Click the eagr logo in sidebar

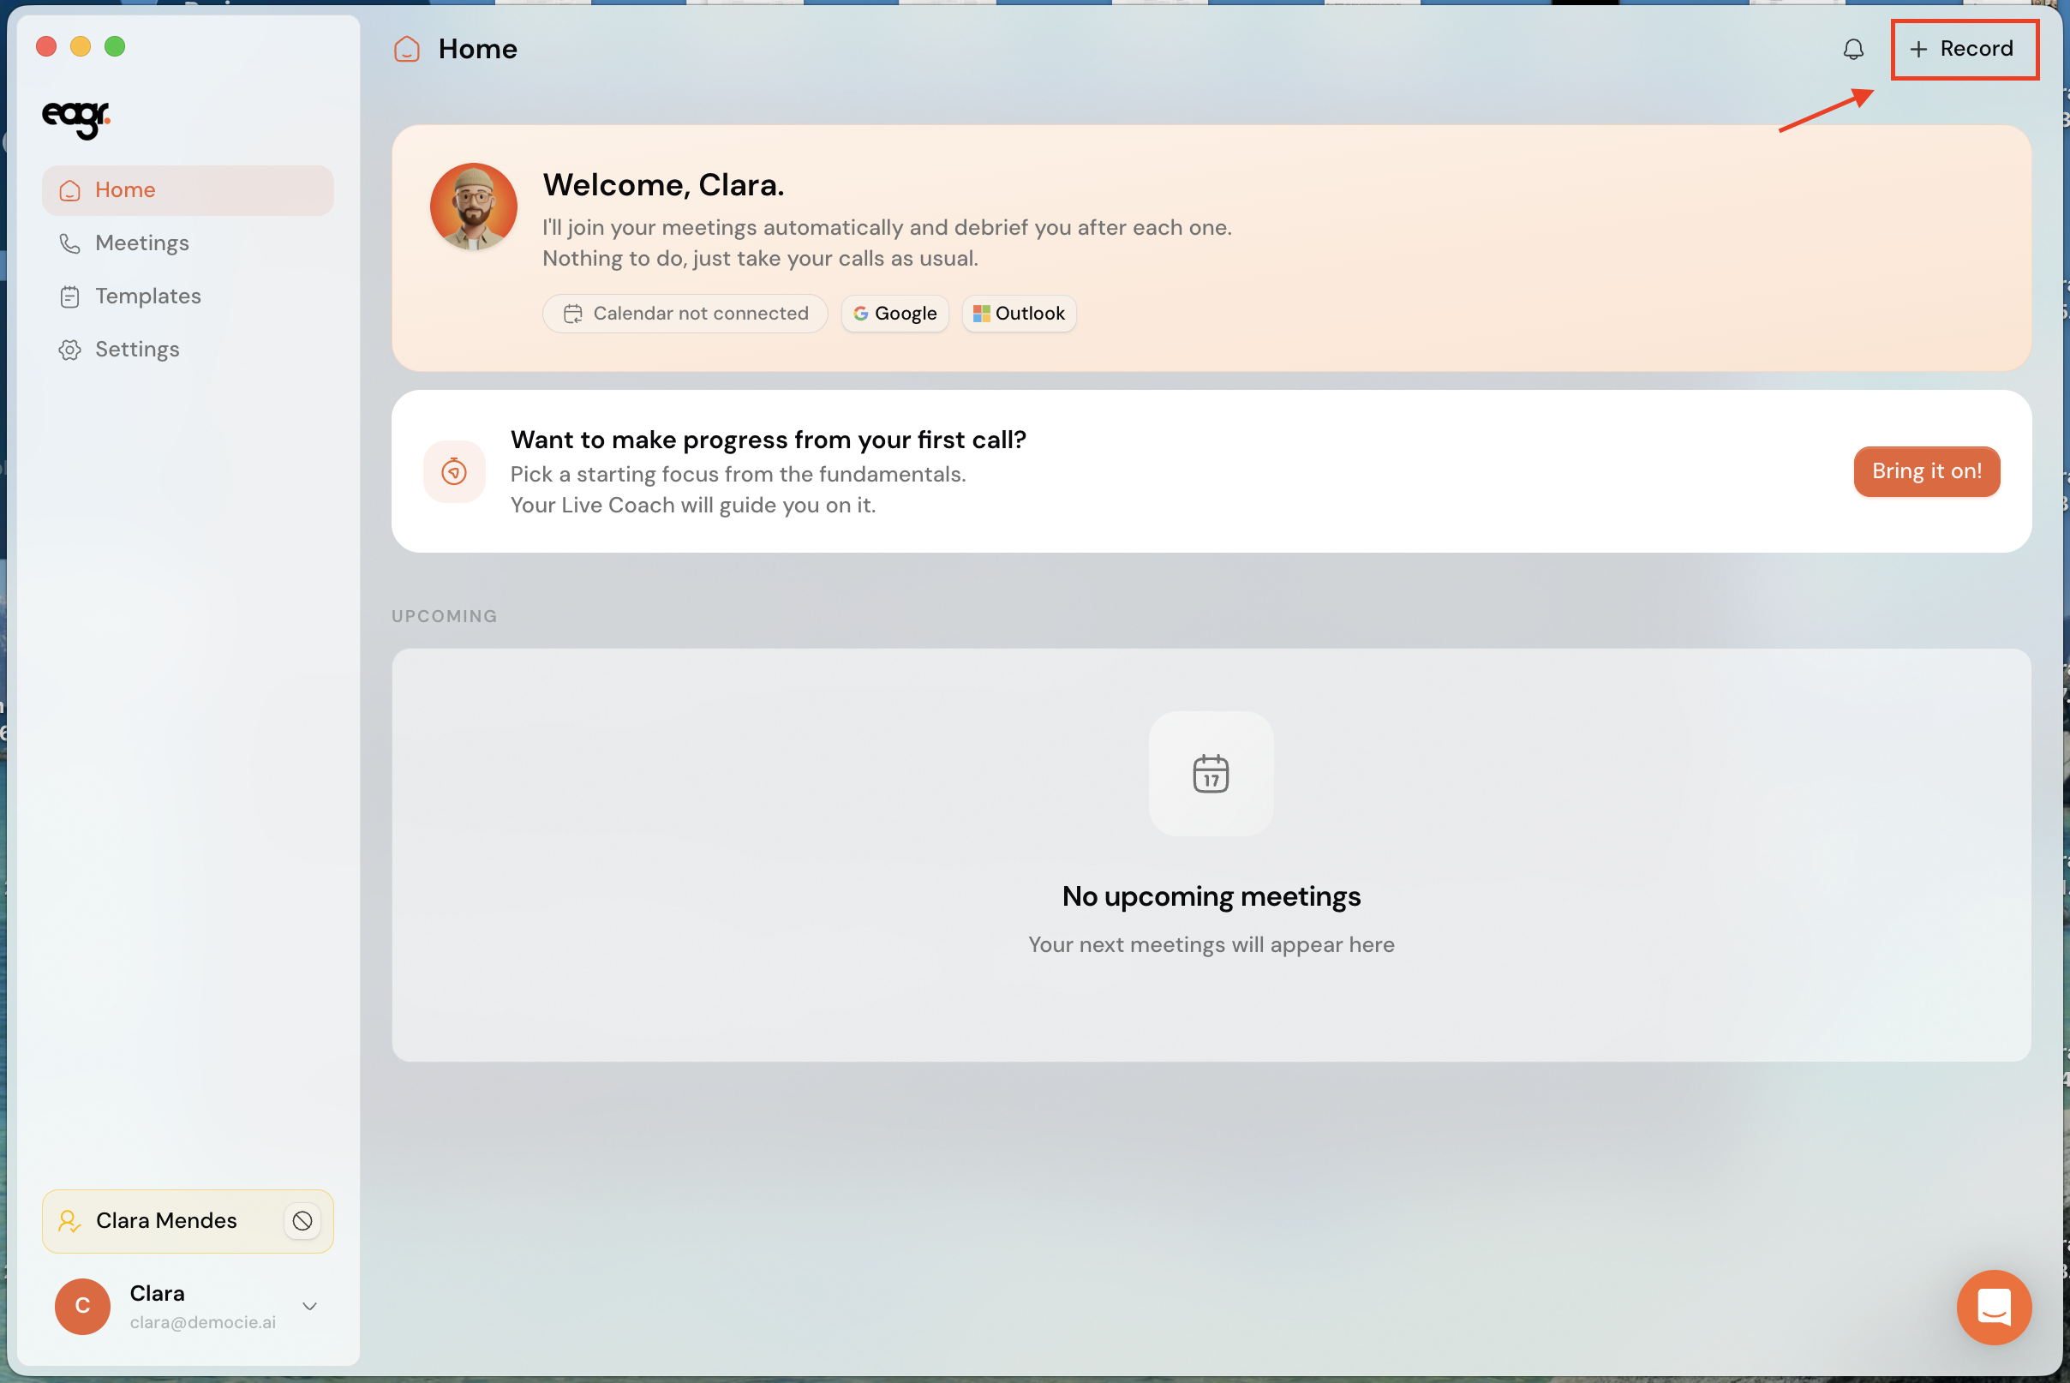76,119
